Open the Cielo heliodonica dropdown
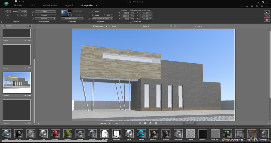Image resolution: width=271 pixels, height=143 pixels. 72,19
